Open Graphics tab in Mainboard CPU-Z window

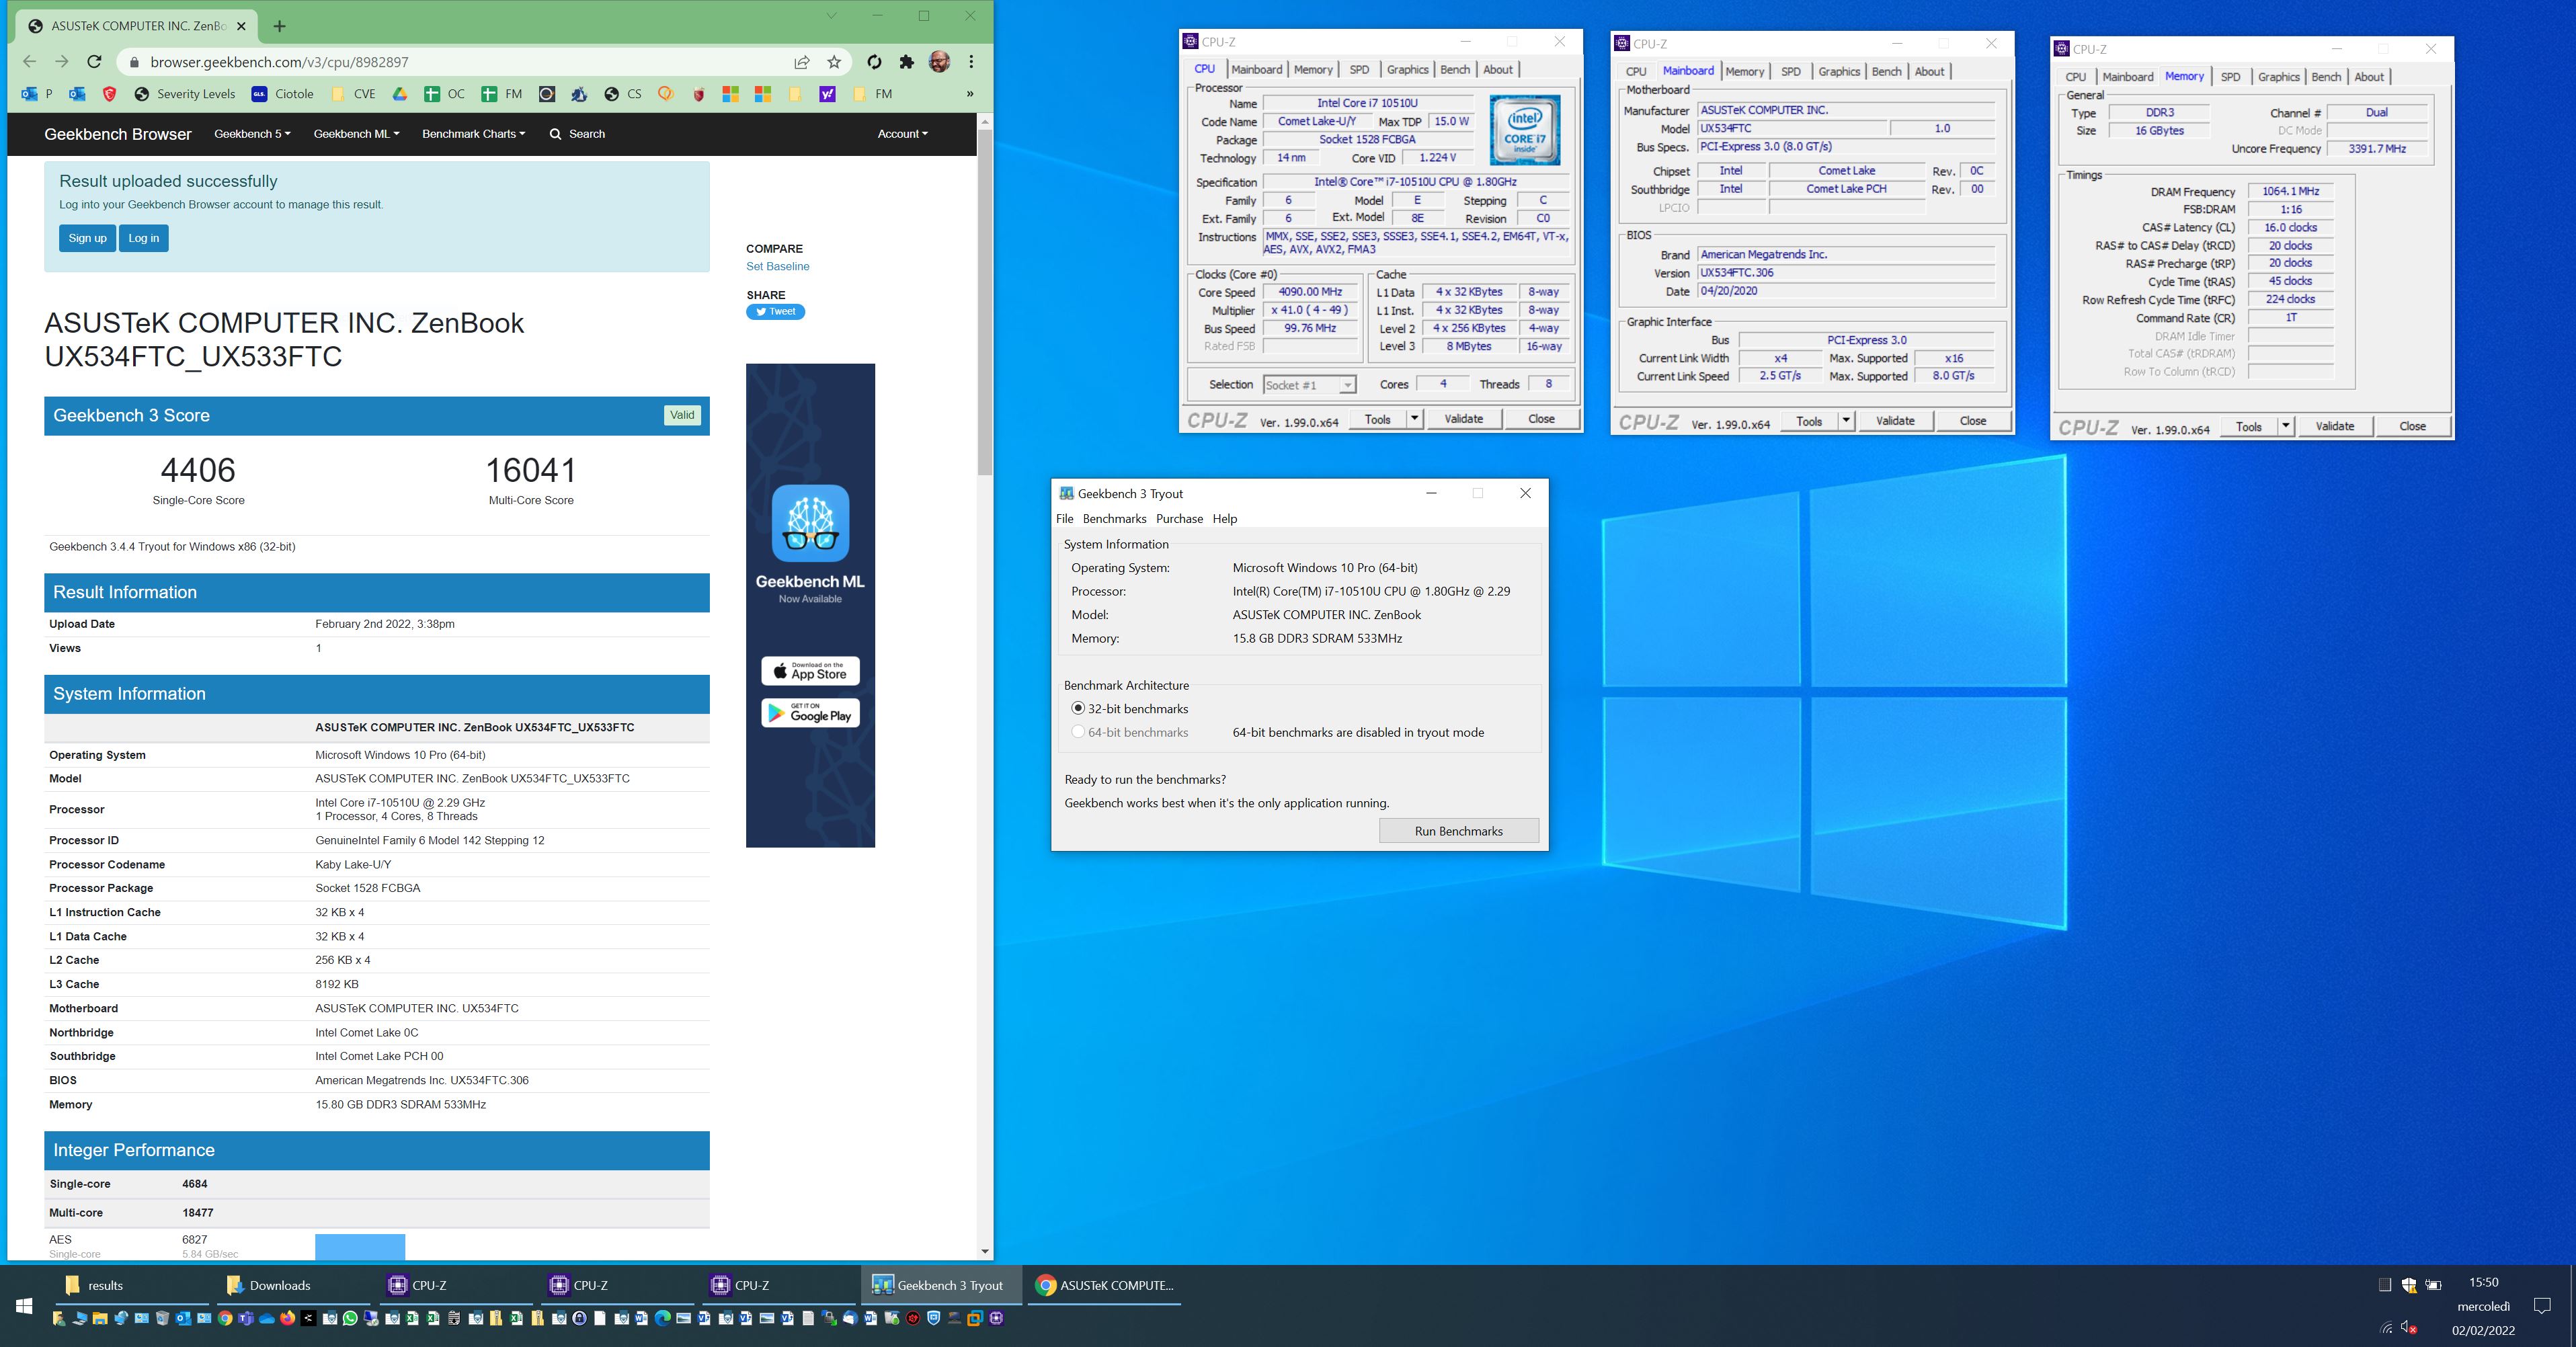[1839, 71]
